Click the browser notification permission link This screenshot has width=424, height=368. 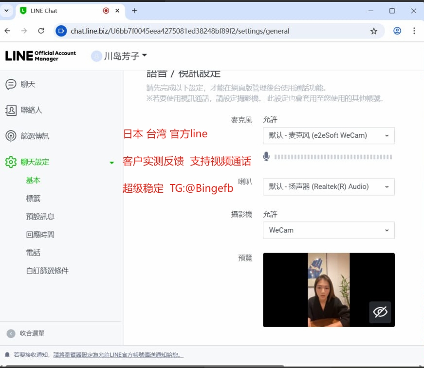[118, 355]
